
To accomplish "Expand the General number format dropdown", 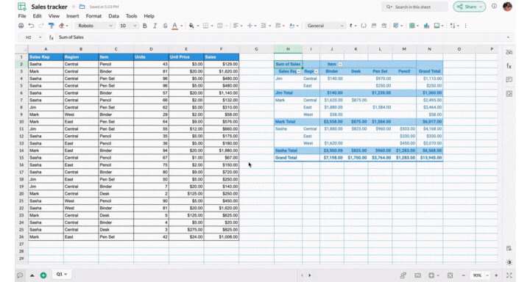I will coord(325,26).
